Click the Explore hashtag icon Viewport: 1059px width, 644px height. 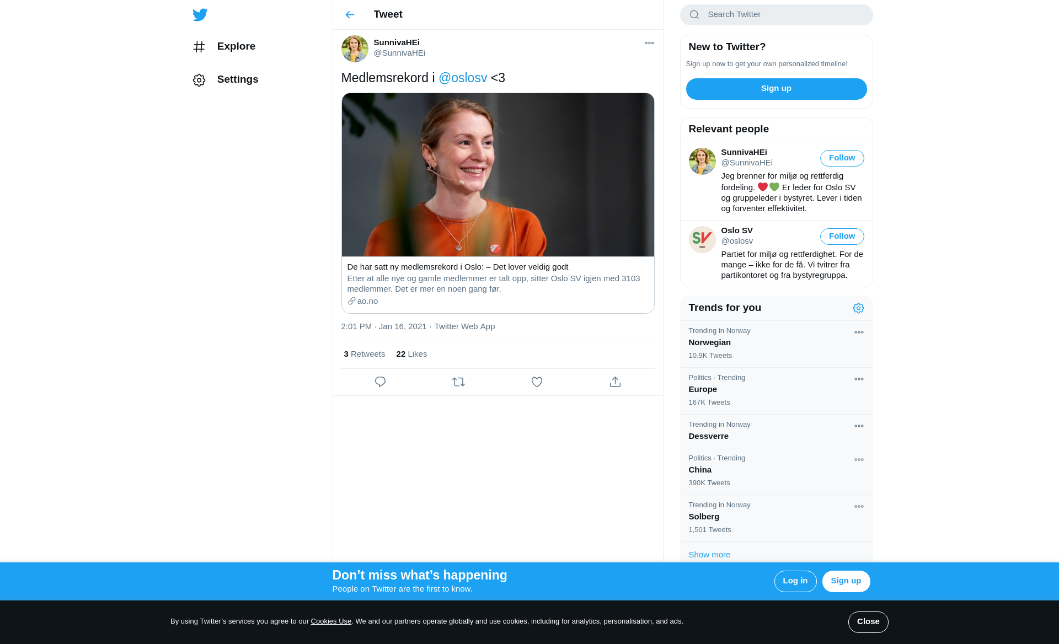point(199,47)
